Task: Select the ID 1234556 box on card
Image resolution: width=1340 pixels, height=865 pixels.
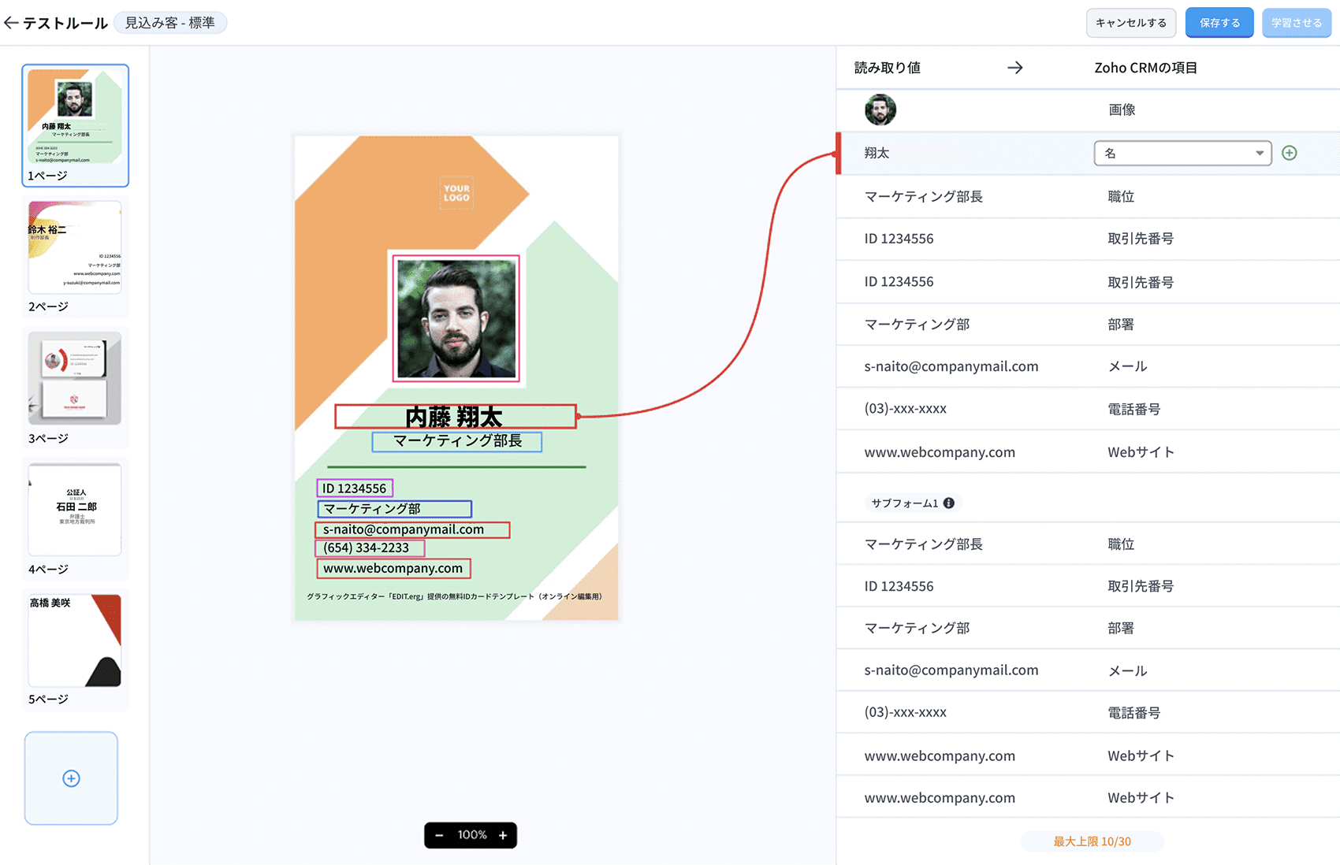Action: point(355,488)
